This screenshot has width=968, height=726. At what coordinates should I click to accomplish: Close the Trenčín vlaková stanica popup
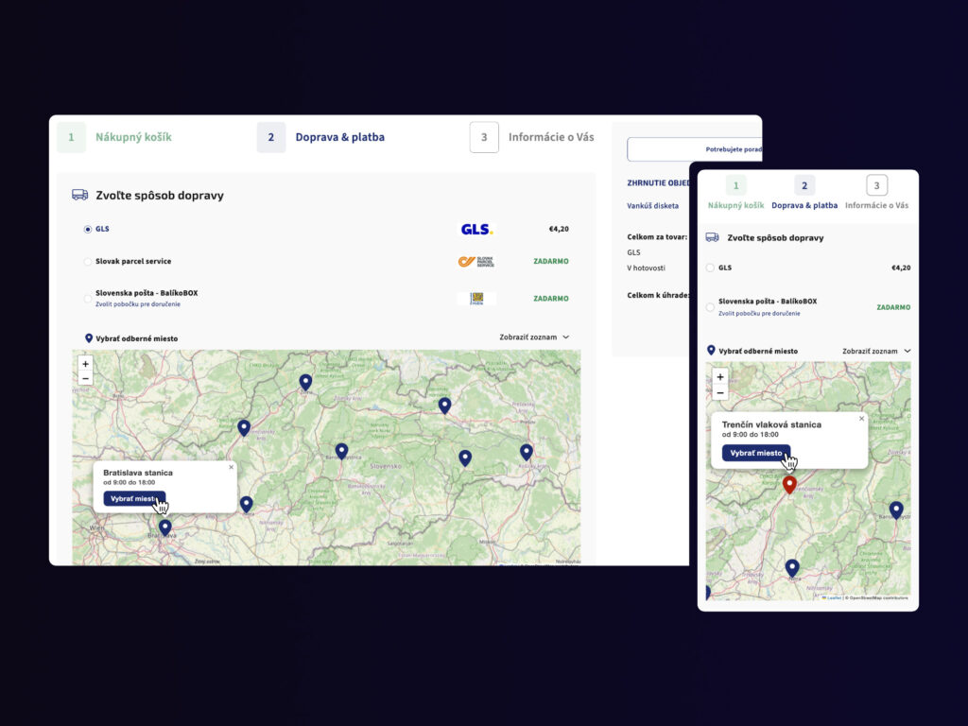pyautogui.click(x=861, y=419)
